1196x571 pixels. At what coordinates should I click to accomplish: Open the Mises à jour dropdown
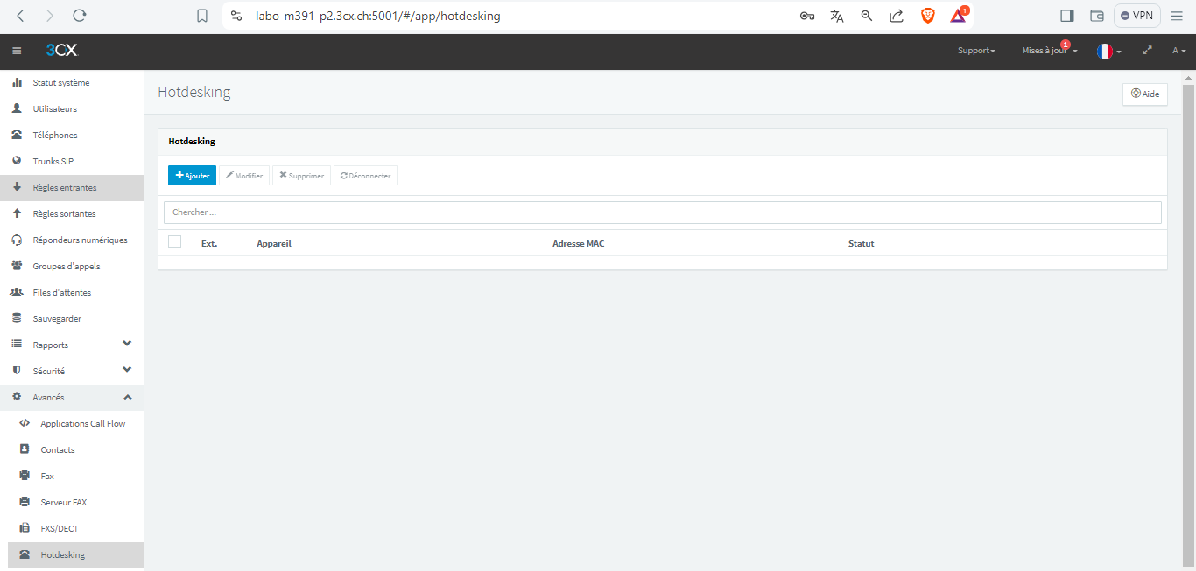point(1049,51)
